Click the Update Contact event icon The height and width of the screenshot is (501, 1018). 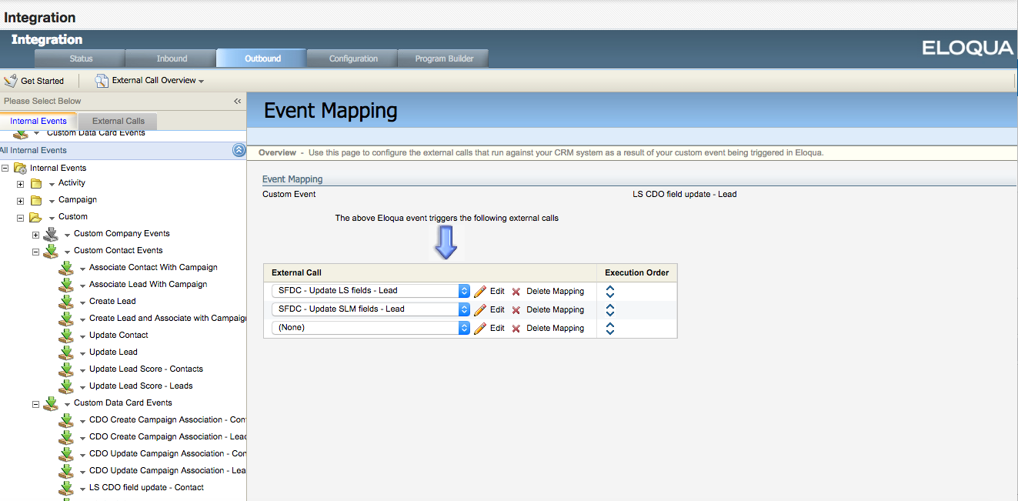pos(66,336)
